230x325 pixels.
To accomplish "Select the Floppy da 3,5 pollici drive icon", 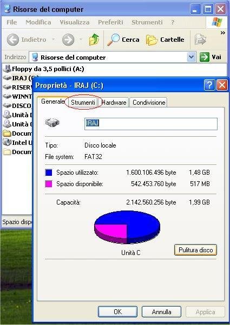I will pyautogui.click(x=7, y=68).
